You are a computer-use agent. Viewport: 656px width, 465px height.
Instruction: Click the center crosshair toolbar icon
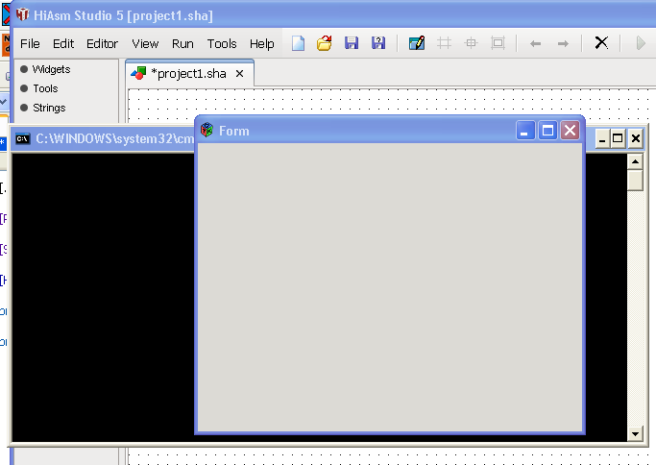click(471, 43)
